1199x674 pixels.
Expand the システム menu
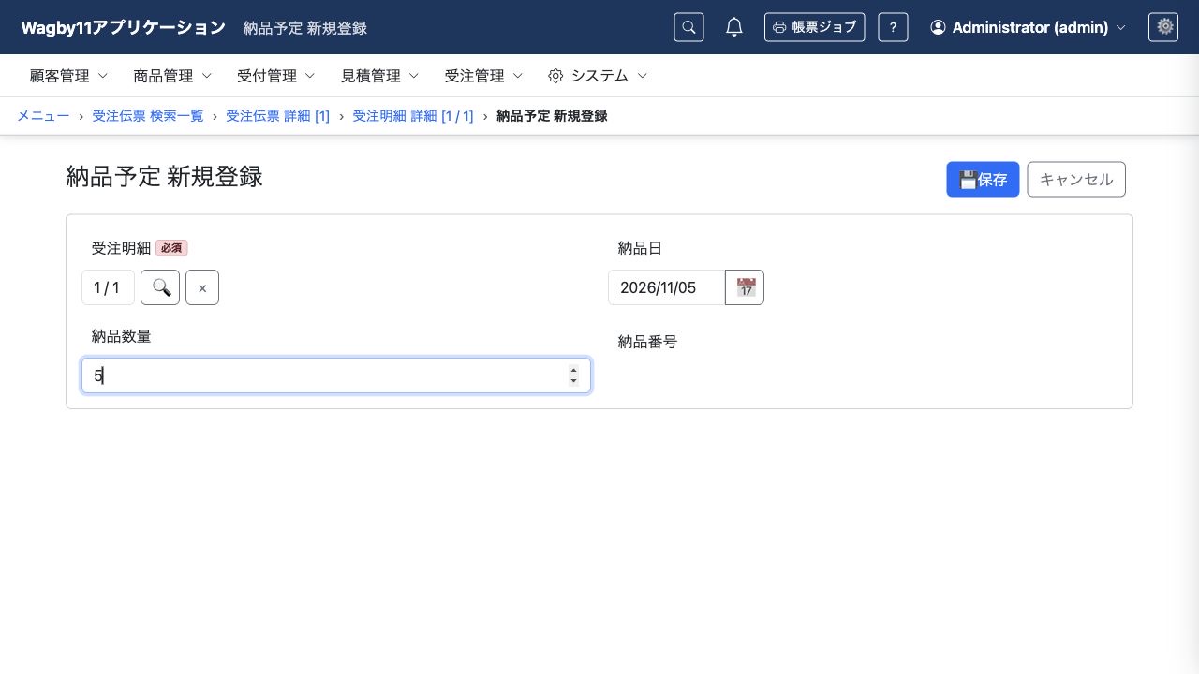pos(598,76)
